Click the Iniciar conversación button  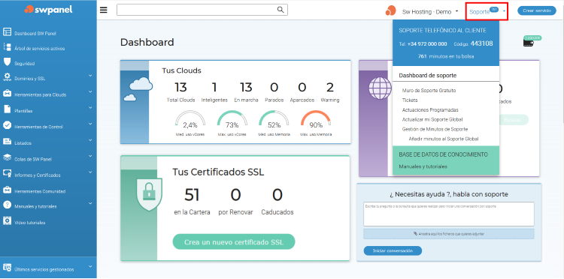(x=393, y=250)
